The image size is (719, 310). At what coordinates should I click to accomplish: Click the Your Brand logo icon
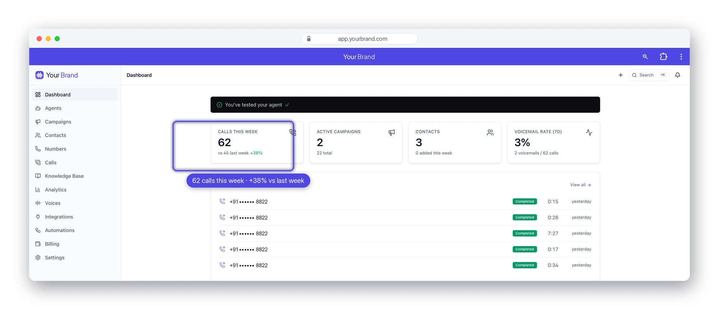(40, 75)
